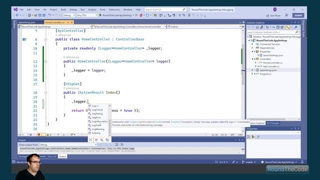Click the categorized view icon in Properties panel
The image size is (320, 180).
[248, 136]
